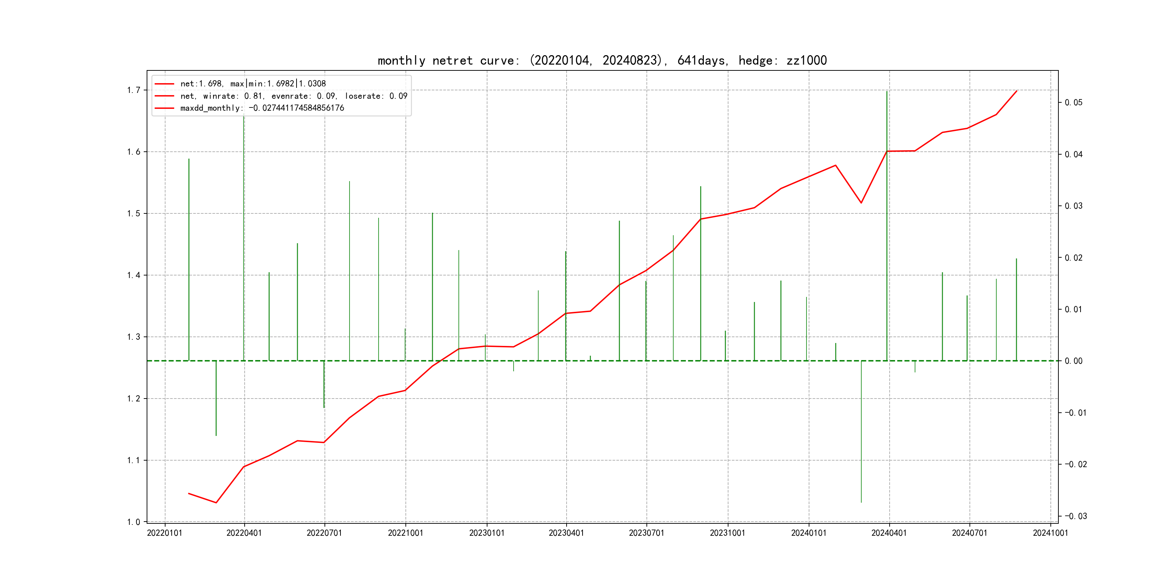Click the 20221001 x-axis date label
The width and height of the screenshot is (1176, 588).
click(405, 533)
